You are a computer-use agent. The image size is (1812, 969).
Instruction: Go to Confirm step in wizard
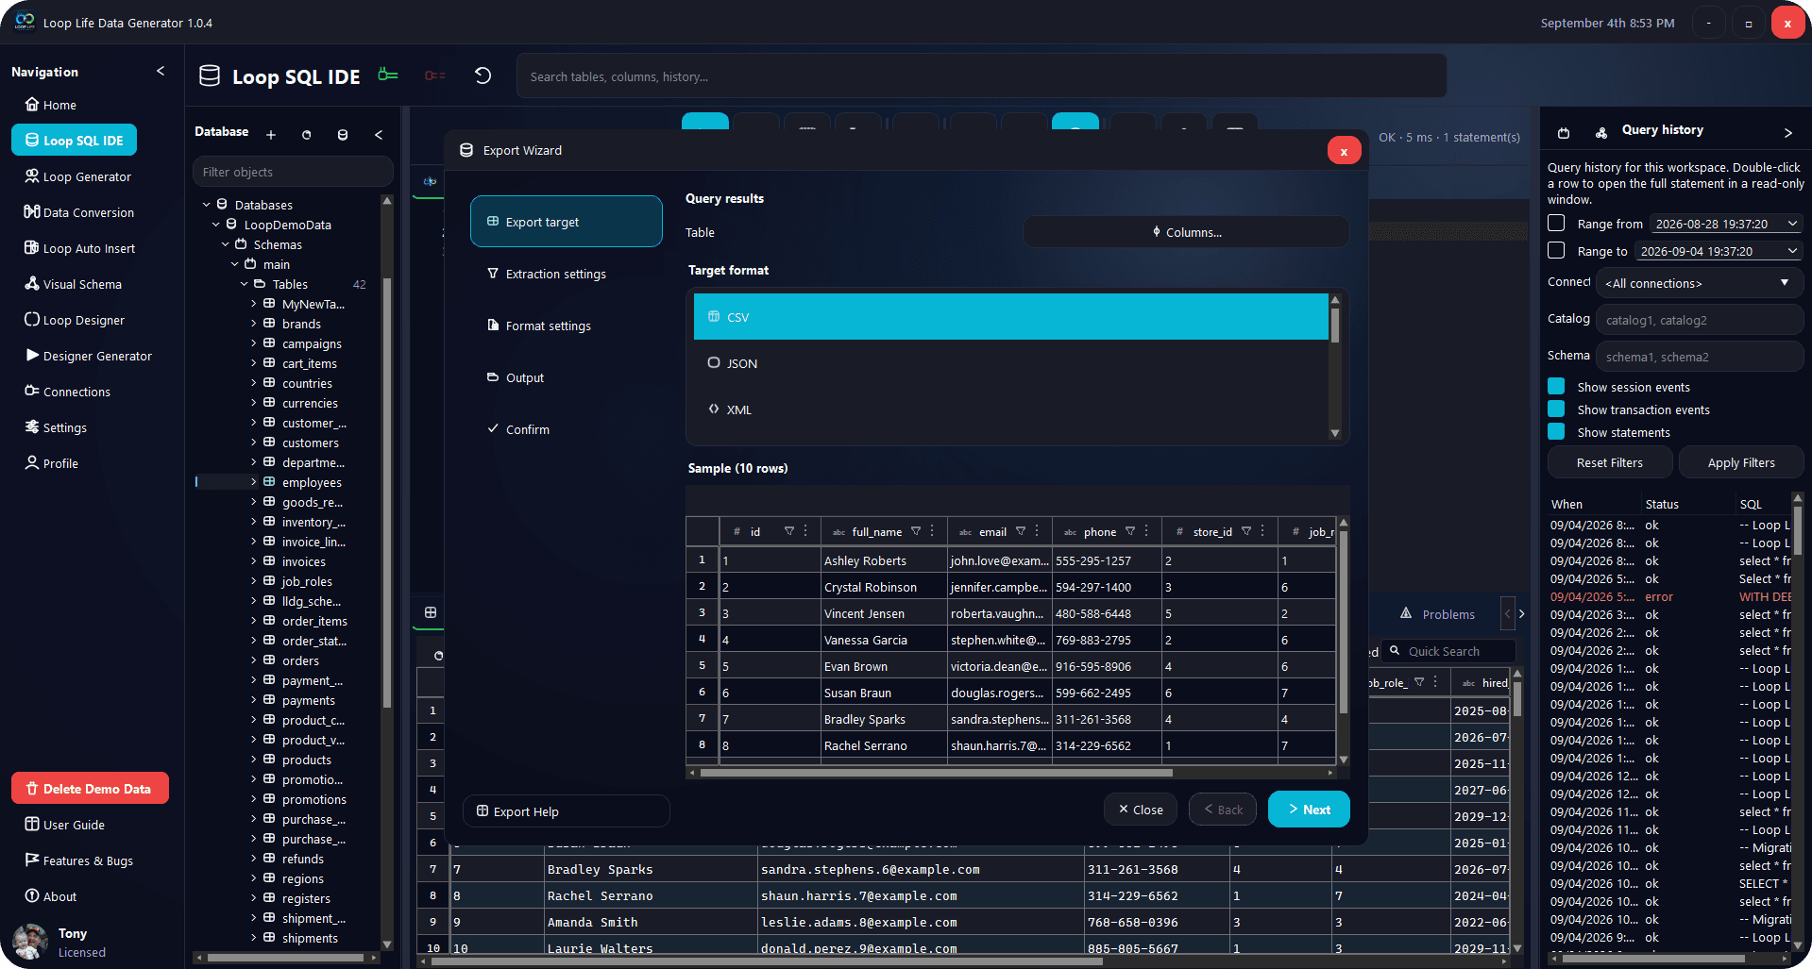click(566, 429)
